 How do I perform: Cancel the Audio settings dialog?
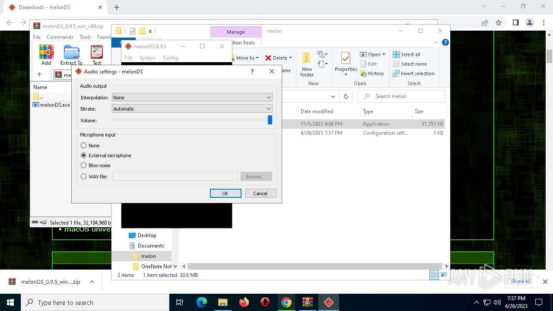tap(261, 194)
